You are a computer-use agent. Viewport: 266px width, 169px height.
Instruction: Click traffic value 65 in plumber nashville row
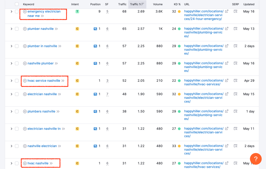[x=124, y=29]
